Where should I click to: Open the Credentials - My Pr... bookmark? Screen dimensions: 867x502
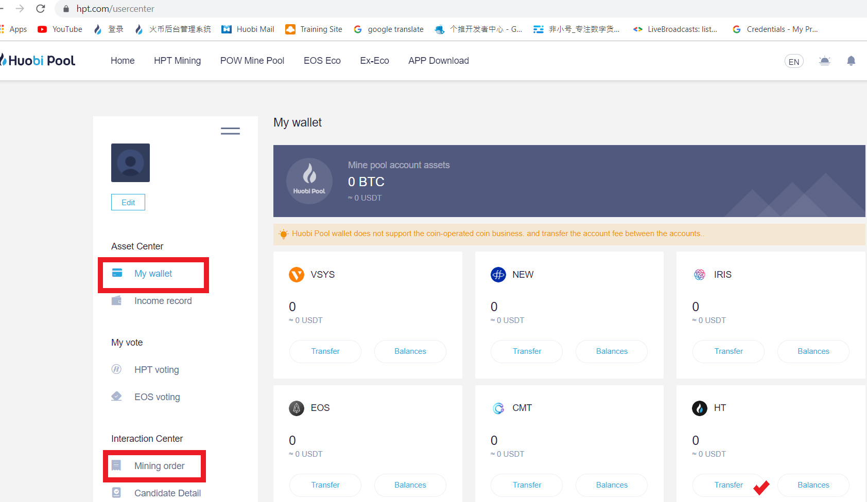pos(775,29)
